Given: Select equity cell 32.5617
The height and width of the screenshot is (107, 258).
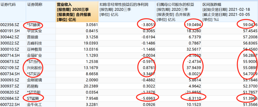Looking at the screenshot, I should 194,50.
